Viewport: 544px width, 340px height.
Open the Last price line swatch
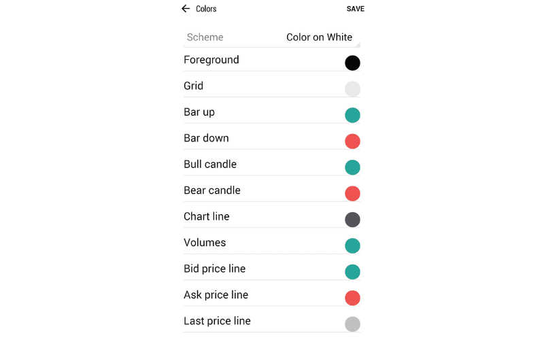pos(352,324)
